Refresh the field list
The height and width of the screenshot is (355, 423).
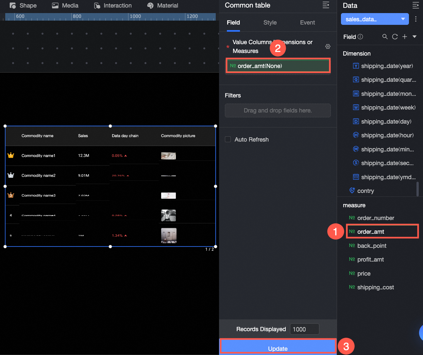pyautogui.click(x=395, y=37)
